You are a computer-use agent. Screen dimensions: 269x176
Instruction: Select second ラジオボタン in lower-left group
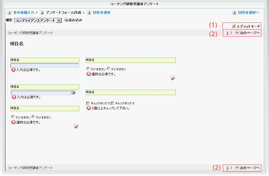point(33,117)
